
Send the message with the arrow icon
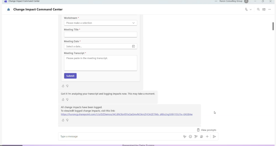click(x=214, y=137)
